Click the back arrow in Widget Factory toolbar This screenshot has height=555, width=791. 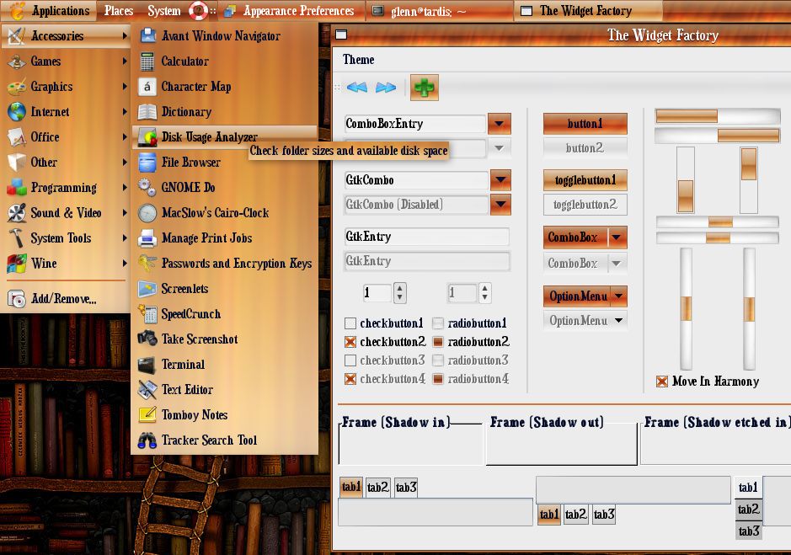[x=357, y=88]
